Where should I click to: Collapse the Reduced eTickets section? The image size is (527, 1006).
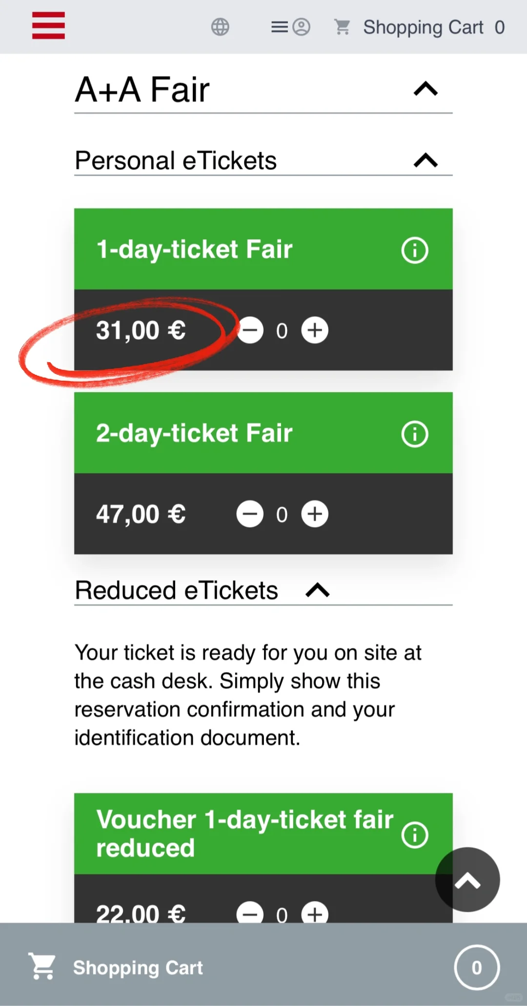coord(318,591)
